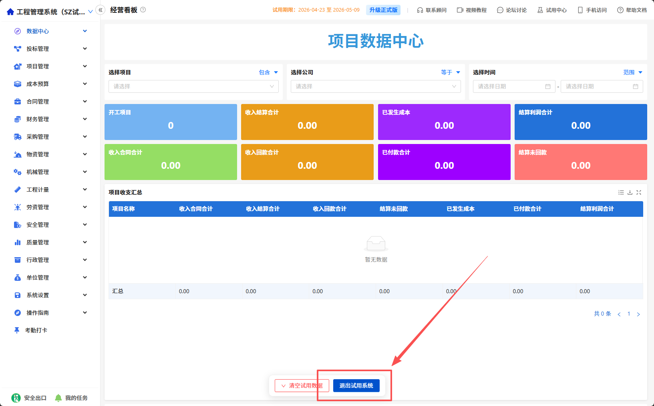The width and height of the screenshot is (654, 406).
Task: Expand the 财务管理 menu chevron
Action: (x=85, y=119)
